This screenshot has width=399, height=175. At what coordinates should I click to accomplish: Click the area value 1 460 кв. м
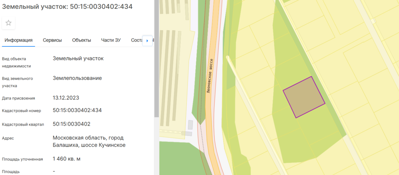66,159
